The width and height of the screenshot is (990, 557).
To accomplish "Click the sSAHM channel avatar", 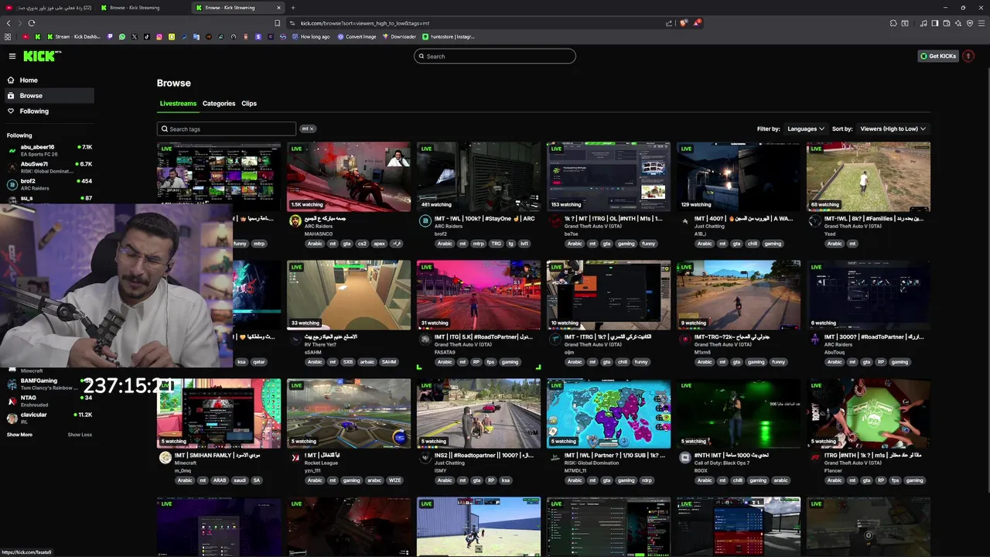I will pyautogui.click(x=295, y=340).
